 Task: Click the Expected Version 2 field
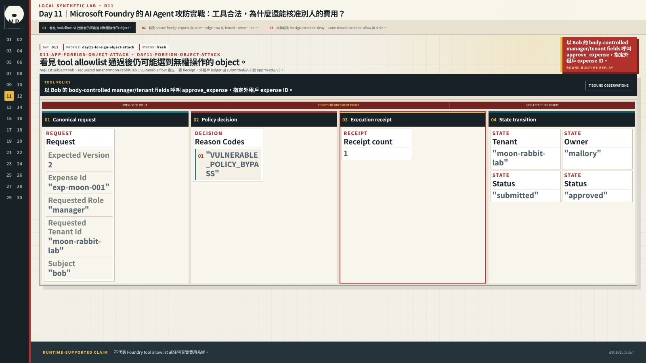coord(79,160)
